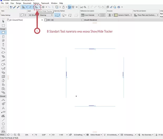
Task: Select the Object tool (chair icon)
Action: (x=3, y=85)
